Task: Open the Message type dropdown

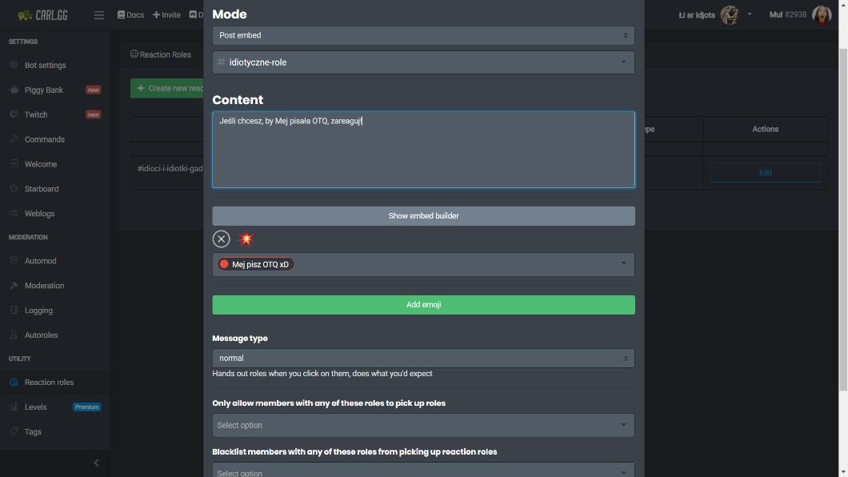Action: tap(423, 359)
